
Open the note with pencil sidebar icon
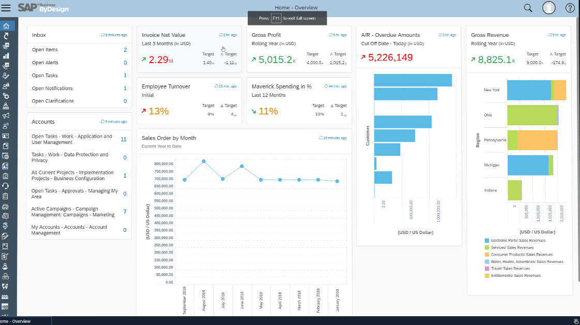pos(6,236)
